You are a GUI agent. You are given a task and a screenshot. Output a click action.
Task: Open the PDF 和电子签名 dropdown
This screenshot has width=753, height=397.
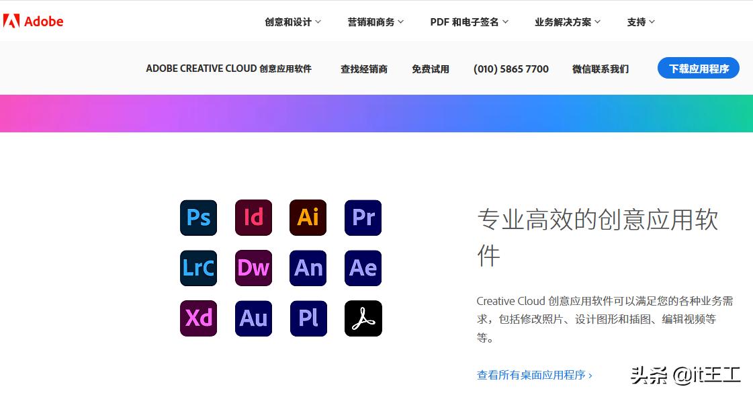pos(468,21)
